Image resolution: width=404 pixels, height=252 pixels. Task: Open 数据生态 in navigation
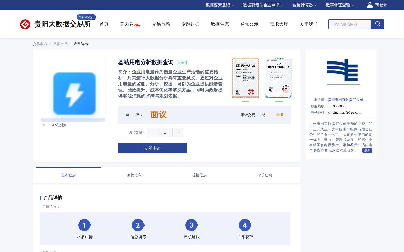point(220,24)
